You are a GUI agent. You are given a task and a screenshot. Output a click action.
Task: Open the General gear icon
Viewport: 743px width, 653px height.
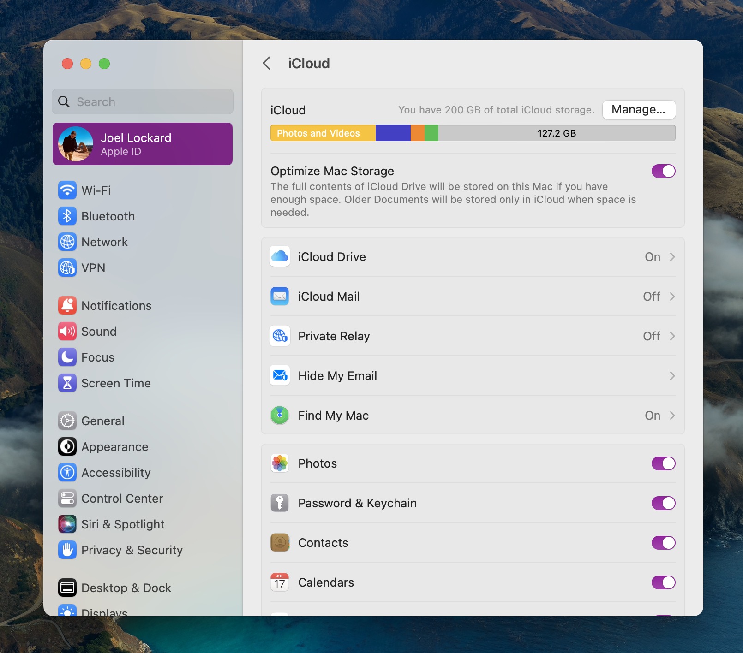pyautogui.click(x=67, y=421)
